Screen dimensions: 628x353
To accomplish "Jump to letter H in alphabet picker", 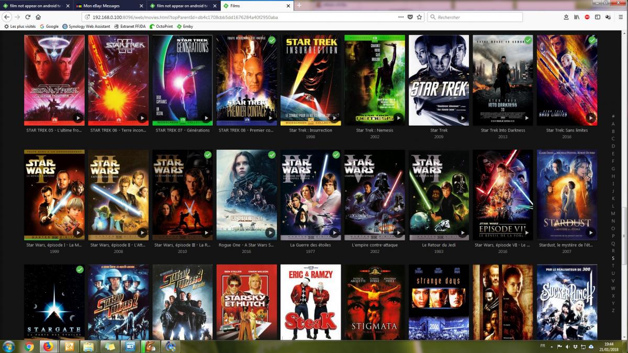I will click(613, 176).
